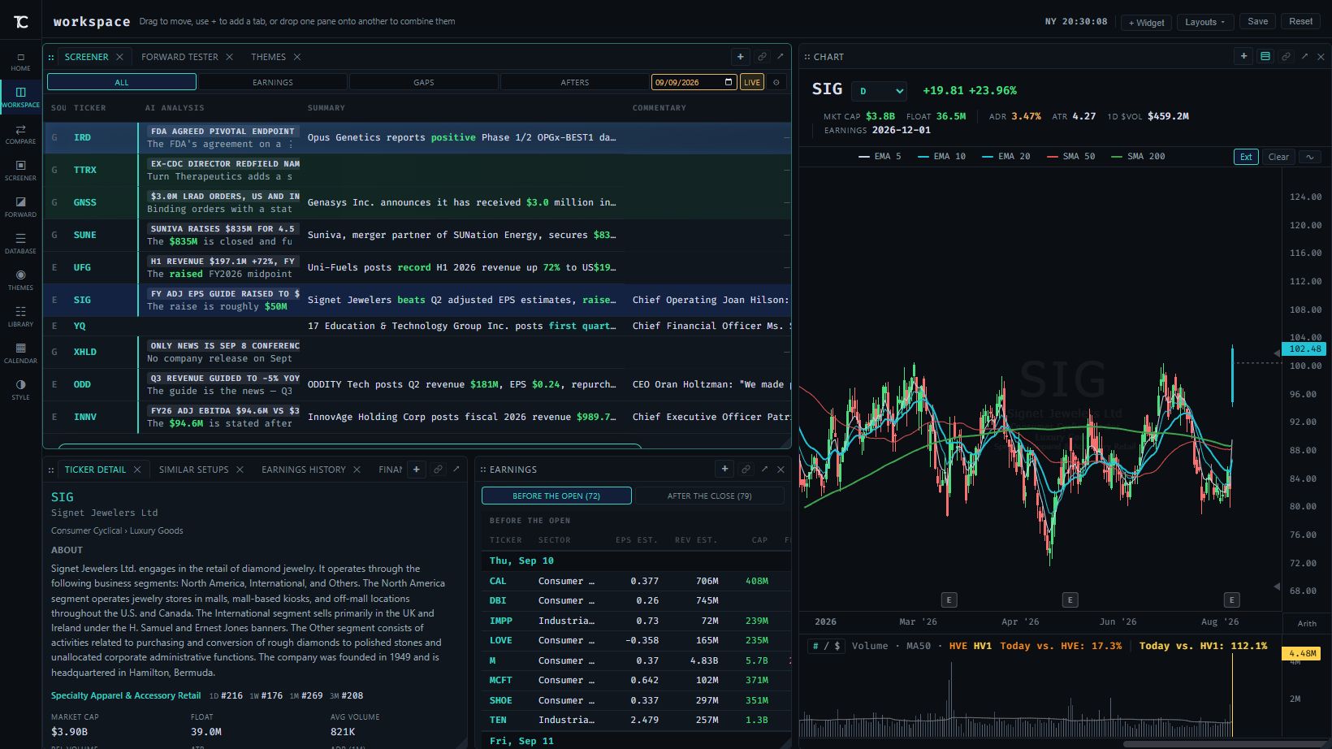Screen dimensions: 1332x749
Task: Add a tab to the Chart pane
Action: click(x=1243, y=57)
